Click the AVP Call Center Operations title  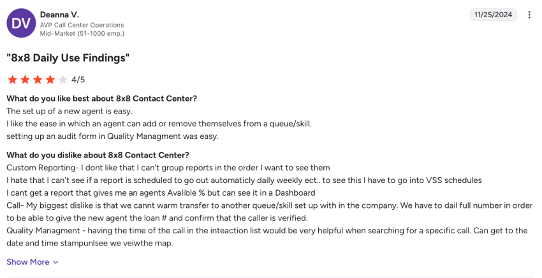pyautogui.click(x=82, y=25)
